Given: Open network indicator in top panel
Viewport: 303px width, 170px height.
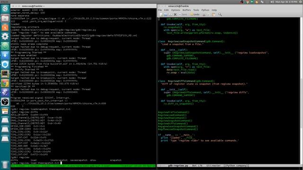Looking at the screenshot, I should (x=262, y=2).
